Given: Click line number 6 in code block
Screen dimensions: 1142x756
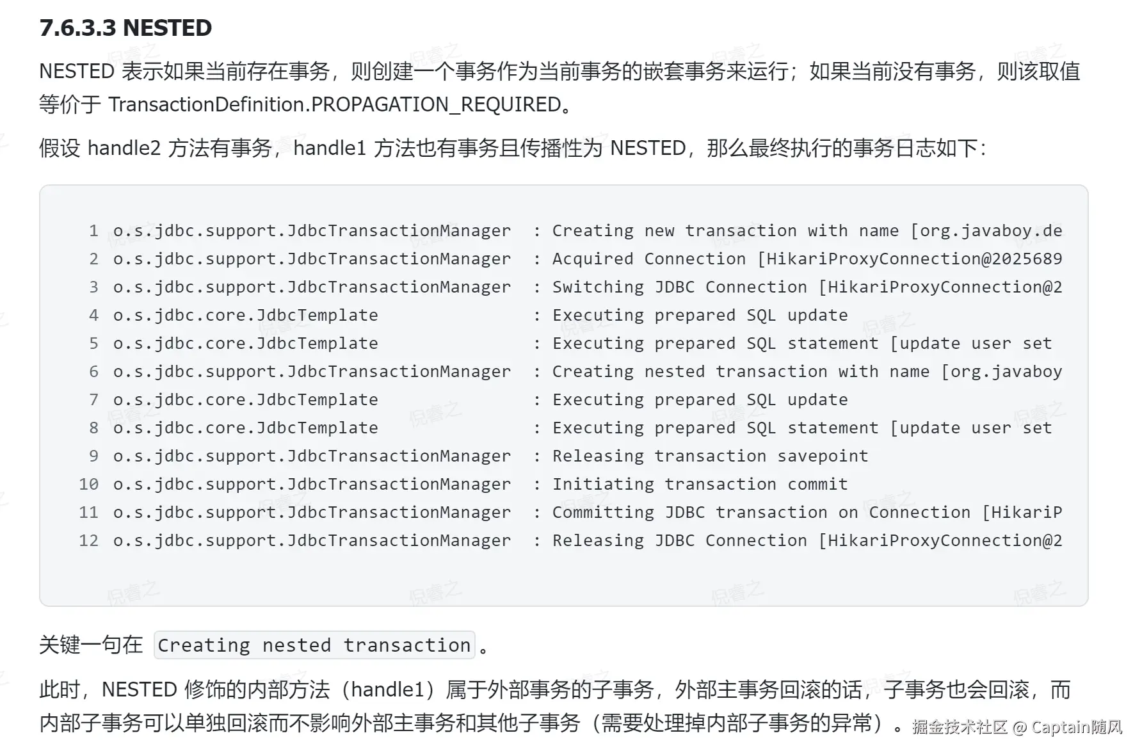Looking at the screenshot, I should point(93,371).
